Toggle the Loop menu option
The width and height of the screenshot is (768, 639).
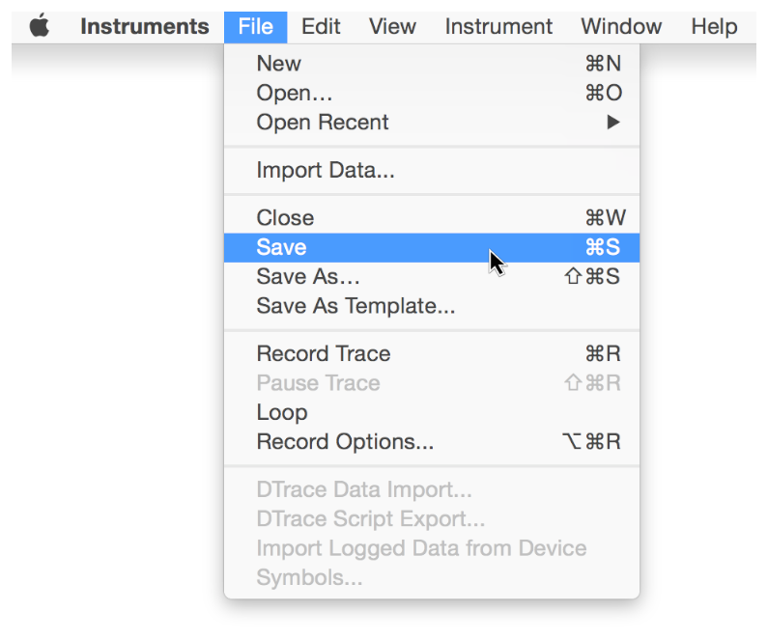[281, 413]
